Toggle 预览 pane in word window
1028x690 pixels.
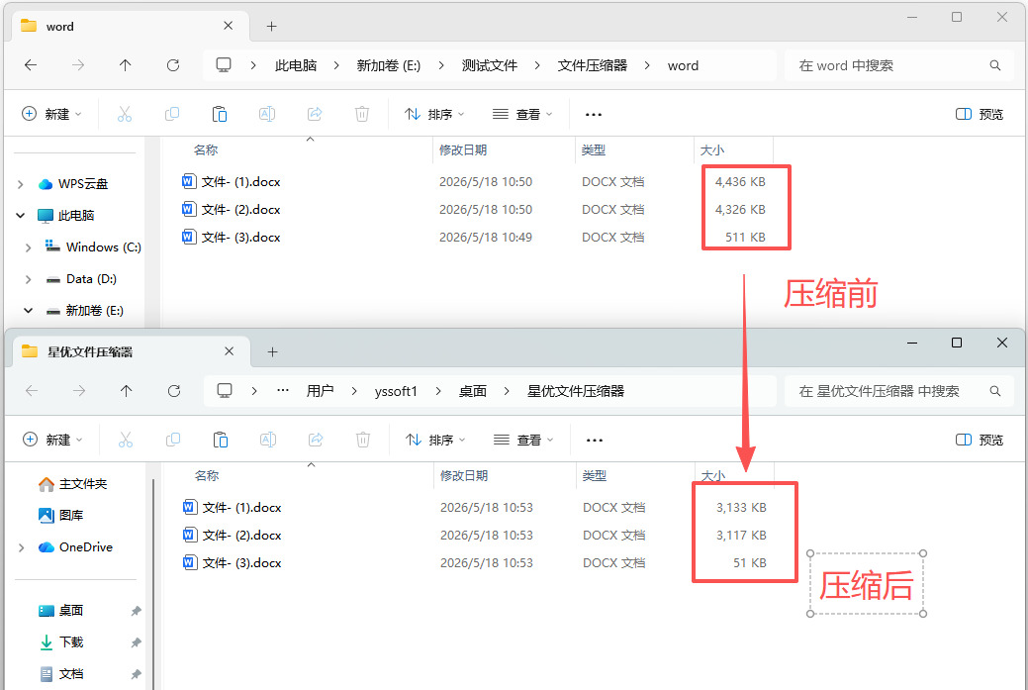tap(980, 114)
